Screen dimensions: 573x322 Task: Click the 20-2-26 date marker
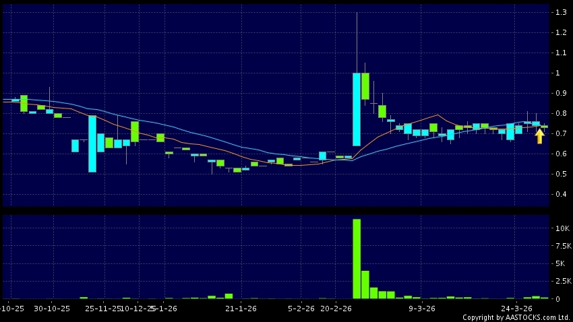336,309
